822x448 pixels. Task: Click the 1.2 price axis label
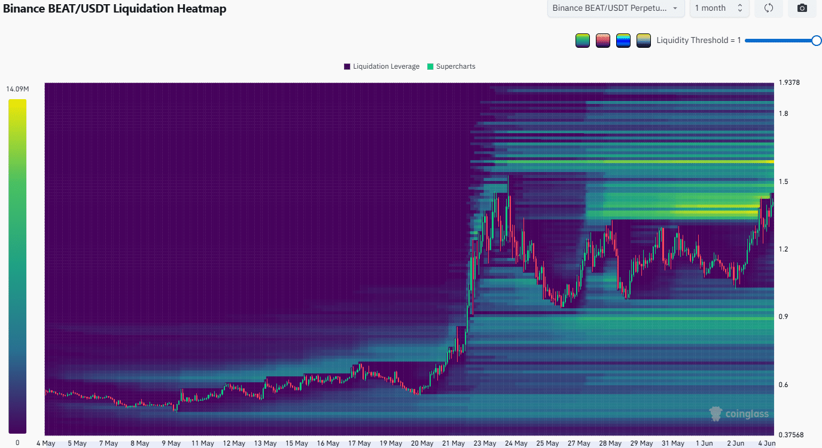(783, 249)
